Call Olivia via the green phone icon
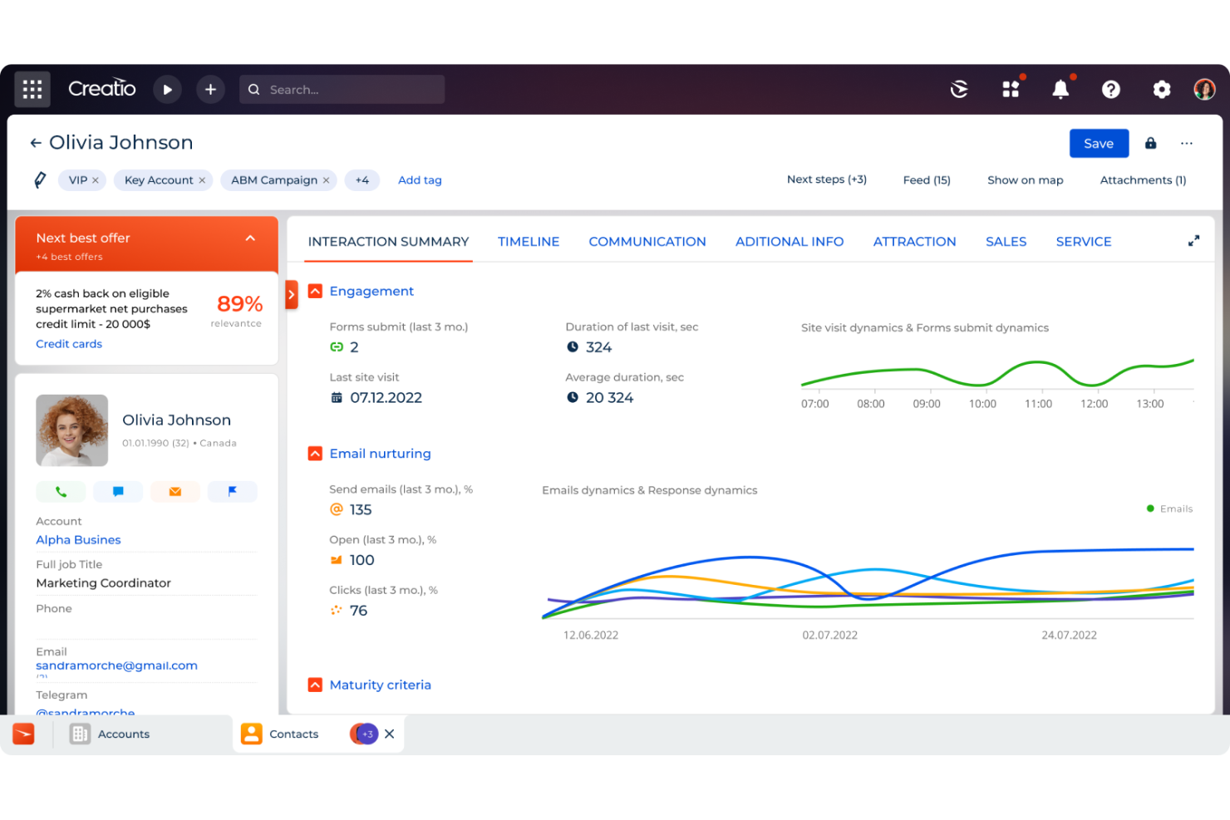 point(61,491)
